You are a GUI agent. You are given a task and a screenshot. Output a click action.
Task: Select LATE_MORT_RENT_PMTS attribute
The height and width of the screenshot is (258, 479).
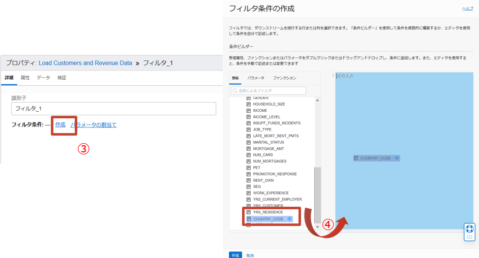(x=276, y=136)
